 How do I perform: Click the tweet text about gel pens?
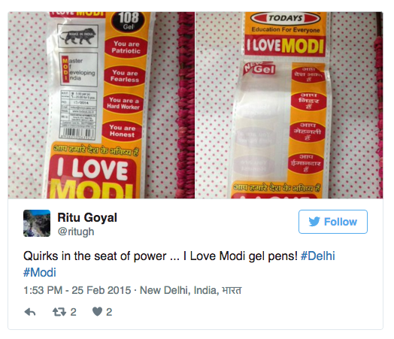tap(161, 256)
